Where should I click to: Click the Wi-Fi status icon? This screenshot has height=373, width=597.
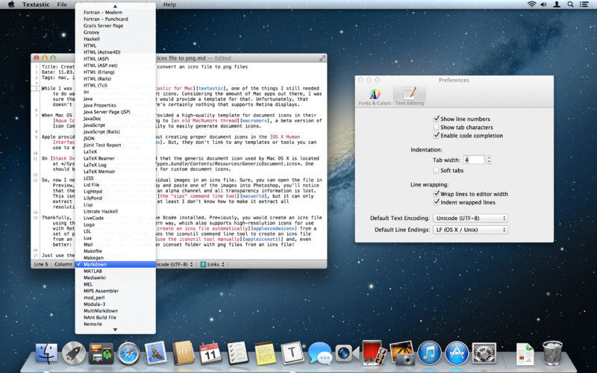(531, 4)
